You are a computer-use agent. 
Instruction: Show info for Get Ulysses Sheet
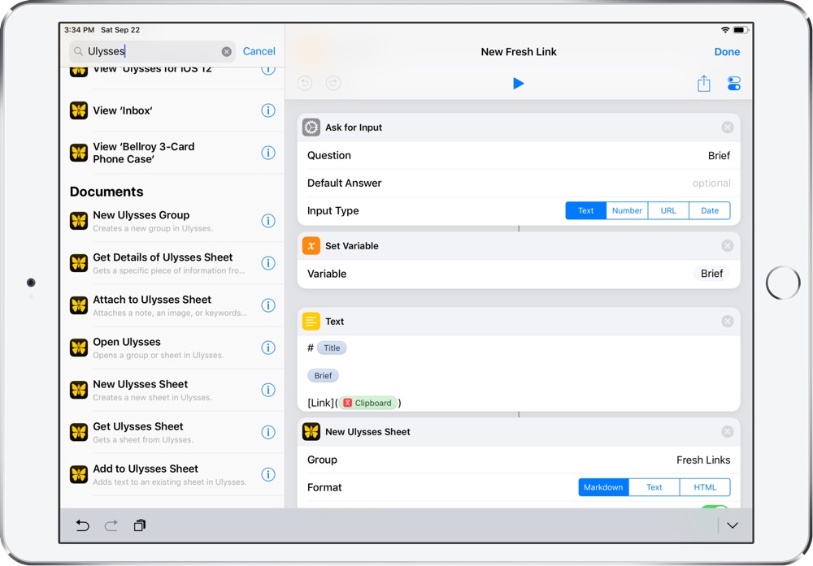coord(268,432)
